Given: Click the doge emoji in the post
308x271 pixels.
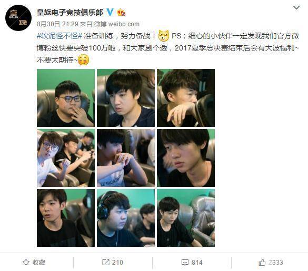Looking at the screenshot, I should [164, 36].
